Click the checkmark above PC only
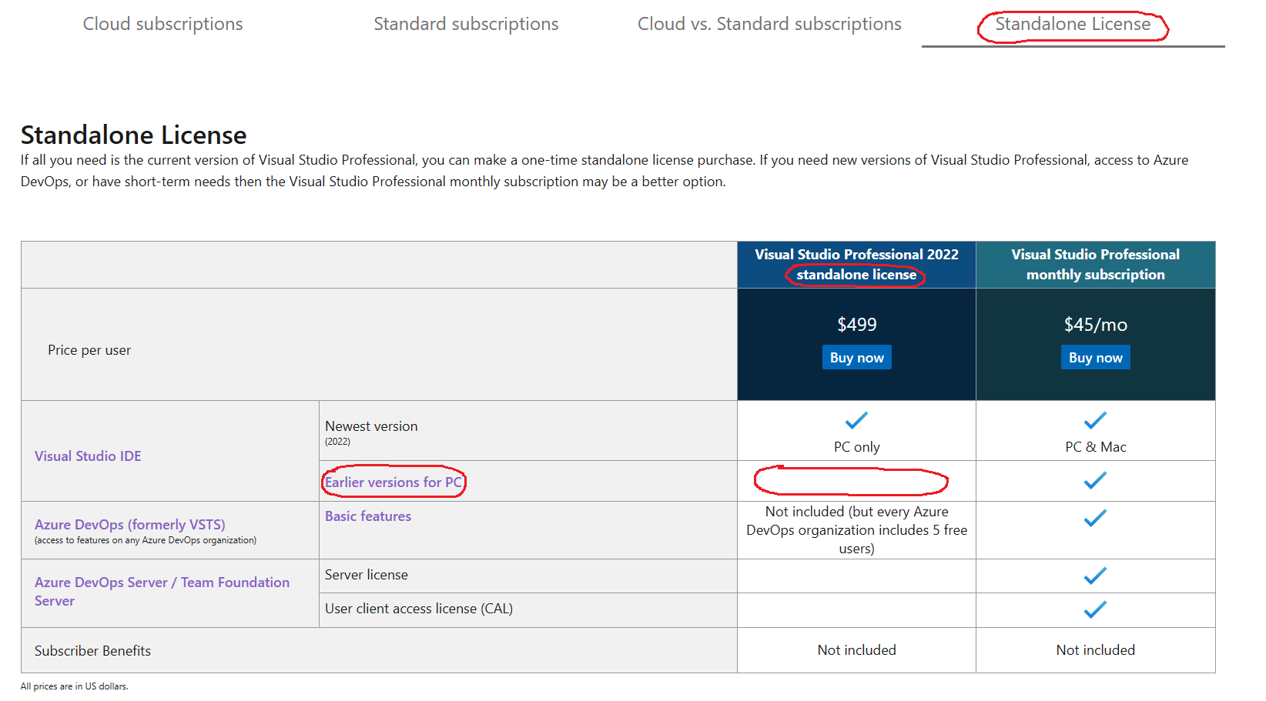Image resolution: width=1266 pixels, height=701 pixels. 856,420
